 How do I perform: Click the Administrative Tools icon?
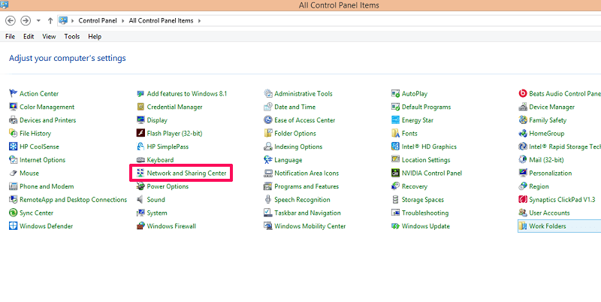pos(268,93)
